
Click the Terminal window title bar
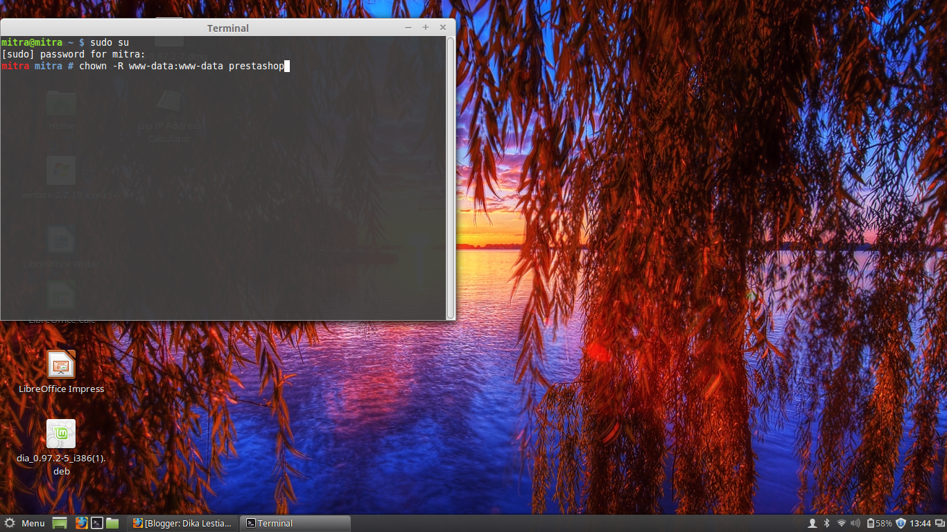point(228,28)
